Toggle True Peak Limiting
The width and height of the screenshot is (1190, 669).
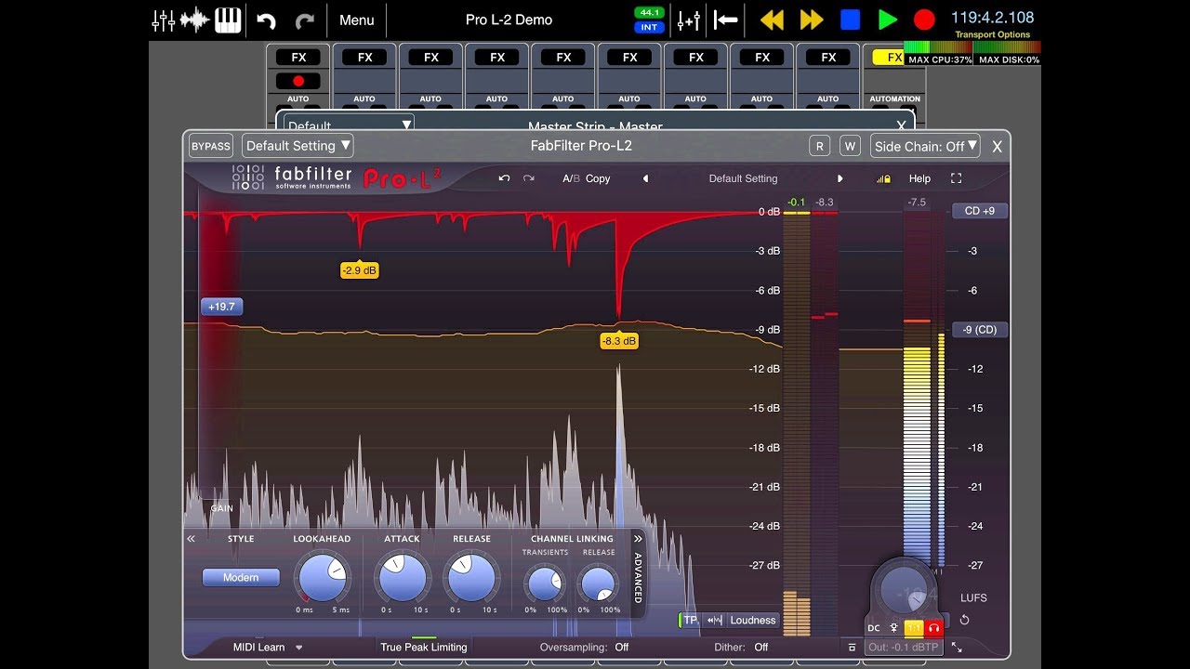[424, 647]
